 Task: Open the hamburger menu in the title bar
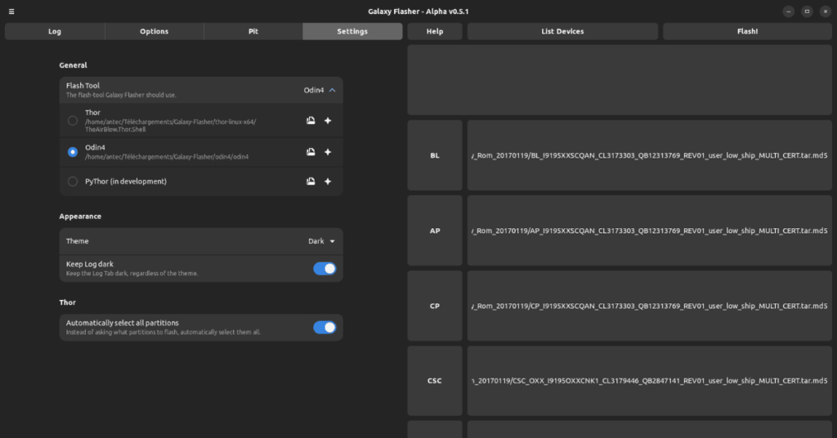(x=11, y=11)
